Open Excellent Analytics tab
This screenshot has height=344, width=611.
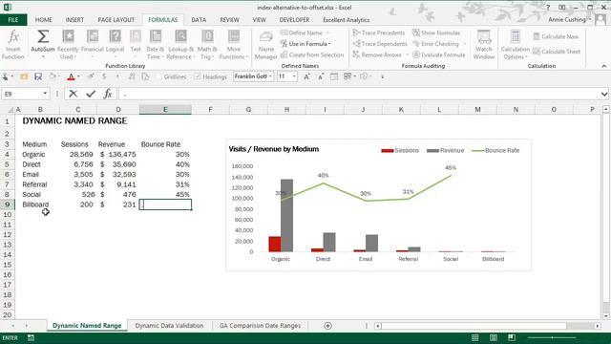coord(346,20)
